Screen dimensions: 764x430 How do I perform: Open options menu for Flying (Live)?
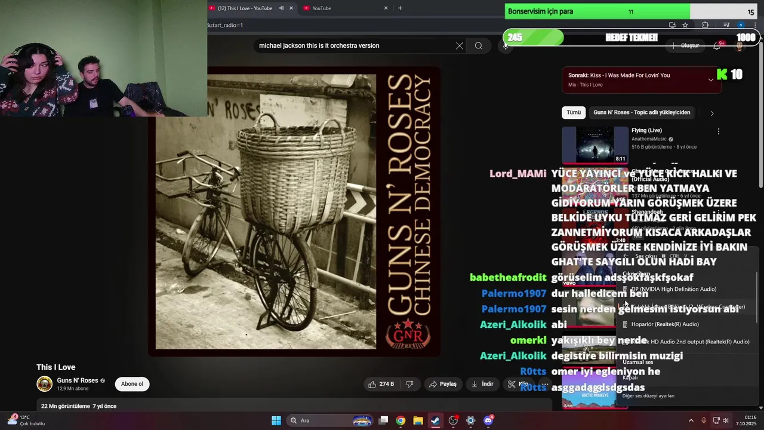pos(719,131)
